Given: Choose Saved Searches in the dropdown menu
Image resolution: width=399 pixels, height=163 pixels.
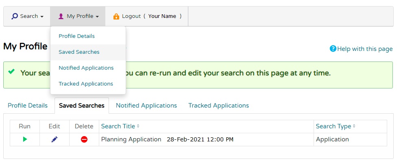Looking at the screenshot, I should (x=79, y=52).
